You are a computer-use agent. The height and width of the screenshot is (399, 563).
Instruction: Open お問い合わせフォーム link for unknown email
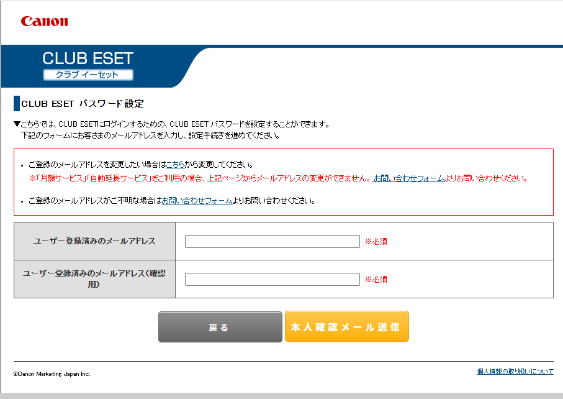(197, 201)
